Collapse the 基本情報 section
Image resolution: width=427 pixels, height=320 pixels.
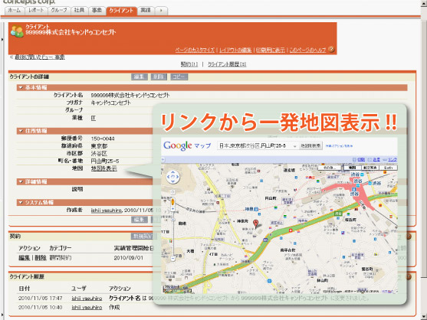click(x=21, y=87)
